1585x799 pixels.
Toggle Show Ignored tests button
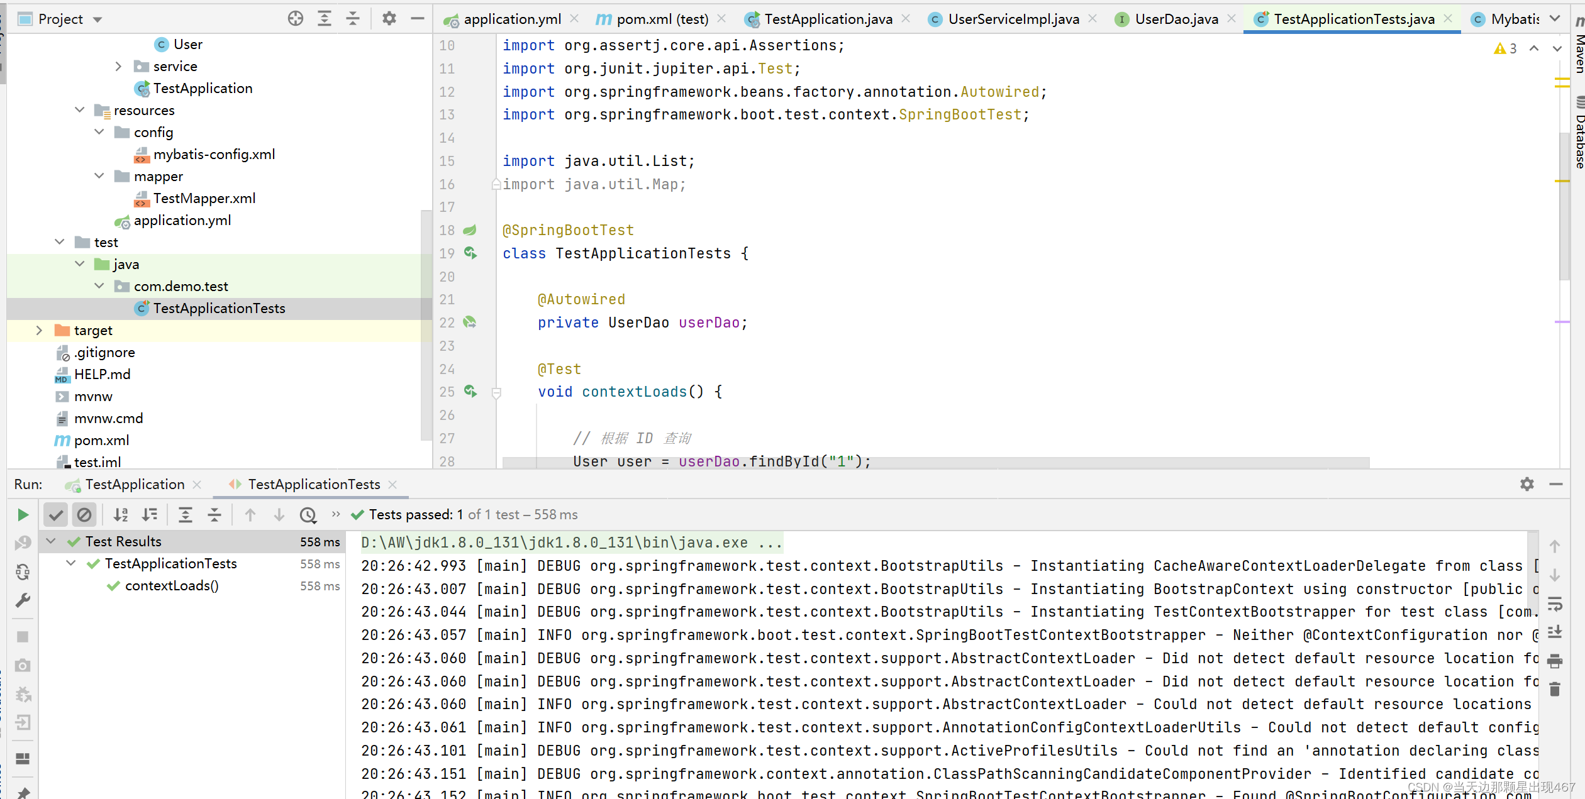(x=84, y=515)
